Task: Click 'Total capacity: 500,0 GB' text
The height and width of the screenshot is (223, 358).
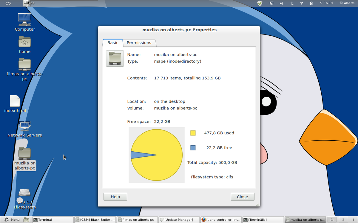Action: pos(212,162)
